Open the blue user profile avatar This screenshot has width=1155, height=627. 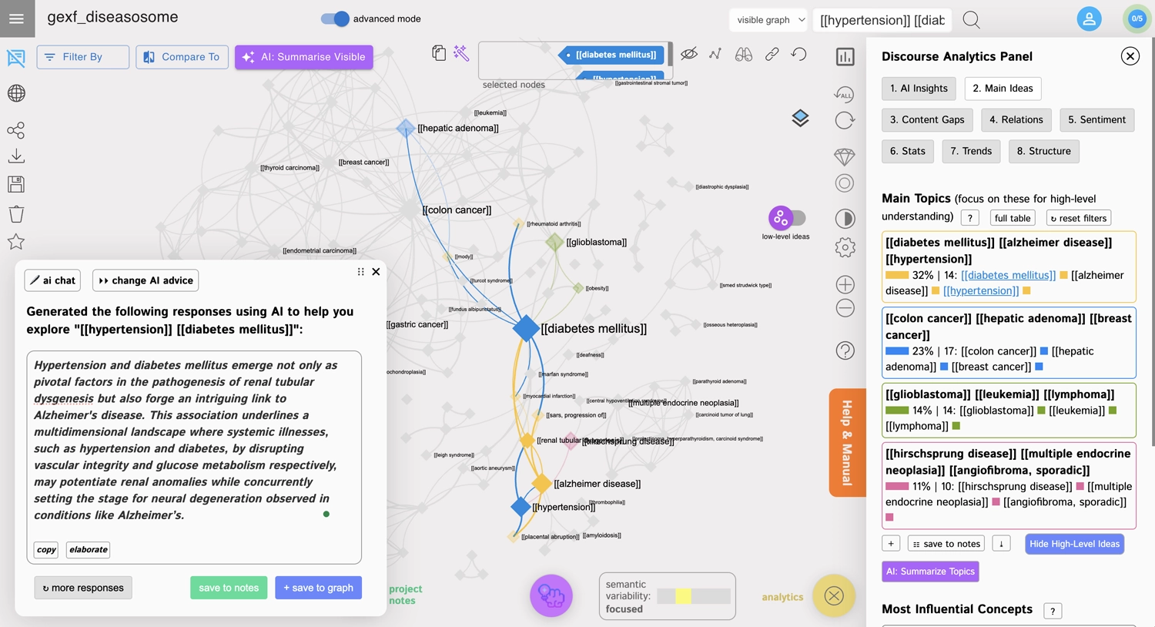coord(1089,19)
